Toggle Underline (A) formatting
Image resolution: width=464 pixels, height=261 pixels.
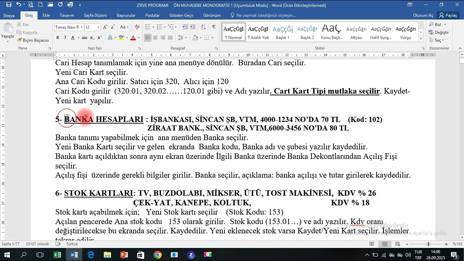pyautogui.click(x=73, y=38)
